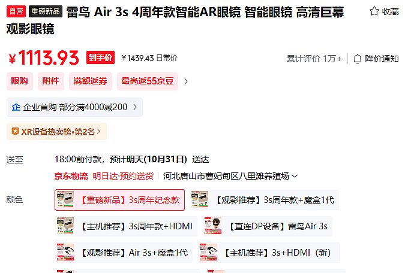Click the 限购 promotion tag
Image resolution: width=405 pixels, height=273 pixels.
[19, 81]
